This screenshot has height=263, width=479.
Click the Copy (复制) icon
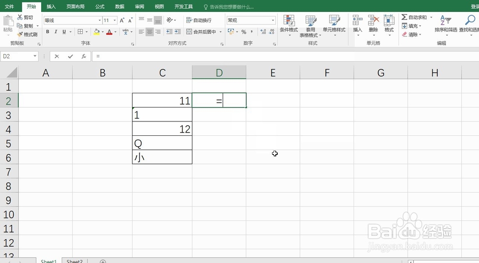[x=20, y=26]
